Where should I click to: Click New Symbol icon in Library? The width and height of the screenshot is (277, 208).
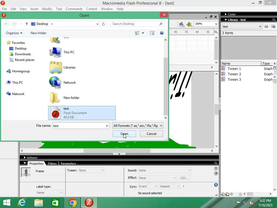pyautogui.click(x=223, y=194)
